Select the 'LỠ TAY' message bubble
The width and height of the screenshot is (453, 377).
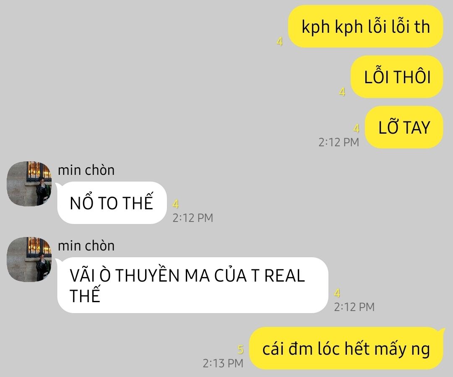(404, 127)
